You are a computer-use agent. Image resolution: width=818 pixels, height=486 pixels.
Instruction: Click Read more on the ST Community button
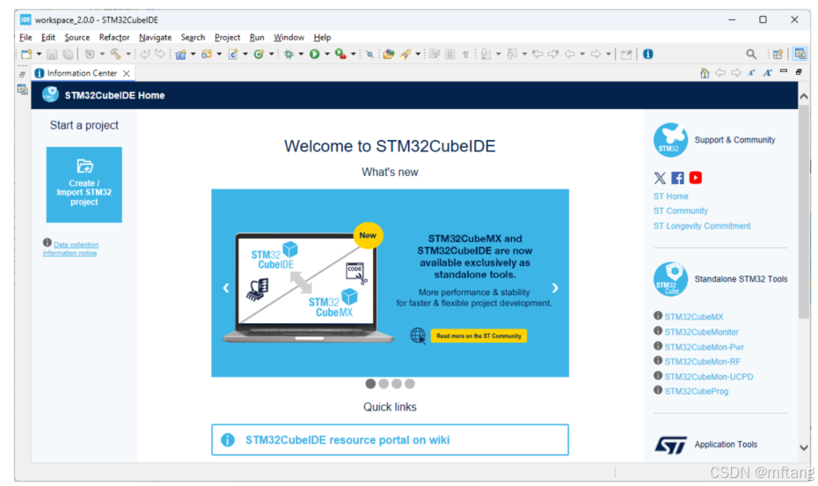478,335
